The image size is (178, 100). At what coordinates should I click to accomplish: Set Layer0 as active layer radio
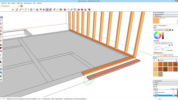[x=154, y=91]
